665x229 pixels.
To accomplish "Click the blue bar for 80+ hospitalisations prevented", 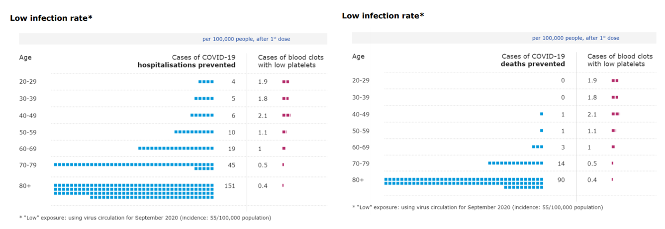I will 134,191.
